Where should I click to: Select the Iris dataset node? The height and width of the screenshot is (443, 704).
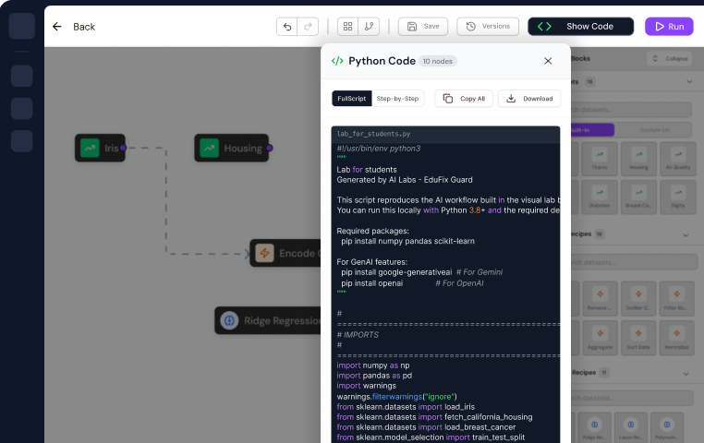(100, 148)
